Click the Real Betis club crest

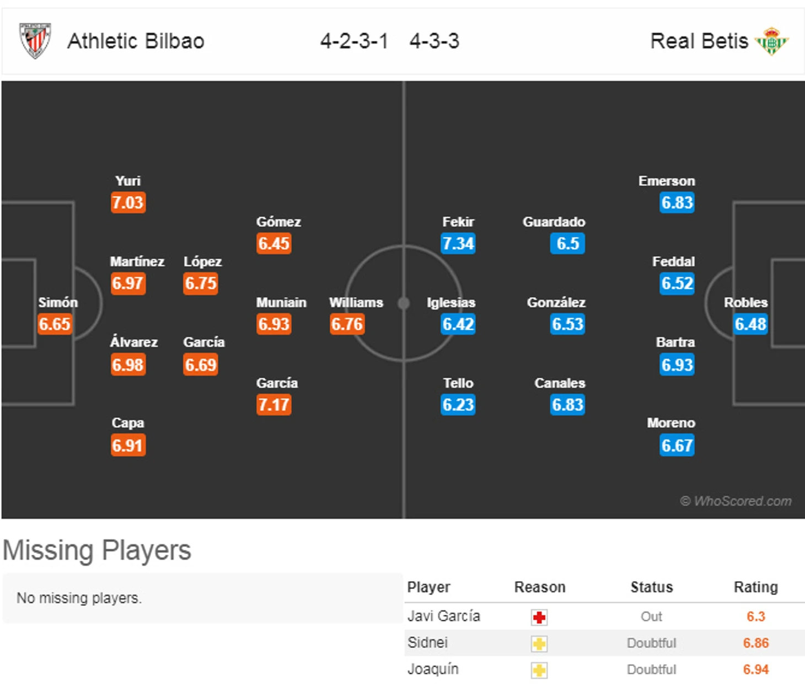tap(772, 41)
